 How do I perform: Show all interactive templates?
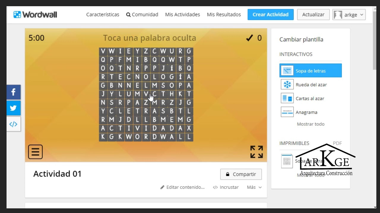(311, 124)
